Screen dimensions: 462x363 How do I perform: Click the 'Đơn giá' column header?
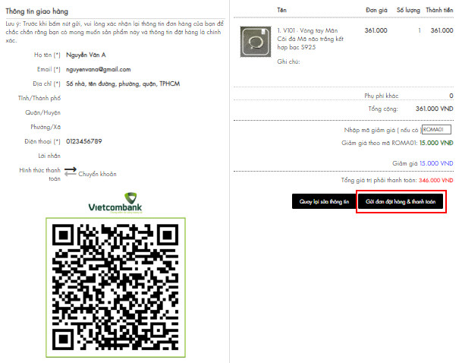pos(376,10)
